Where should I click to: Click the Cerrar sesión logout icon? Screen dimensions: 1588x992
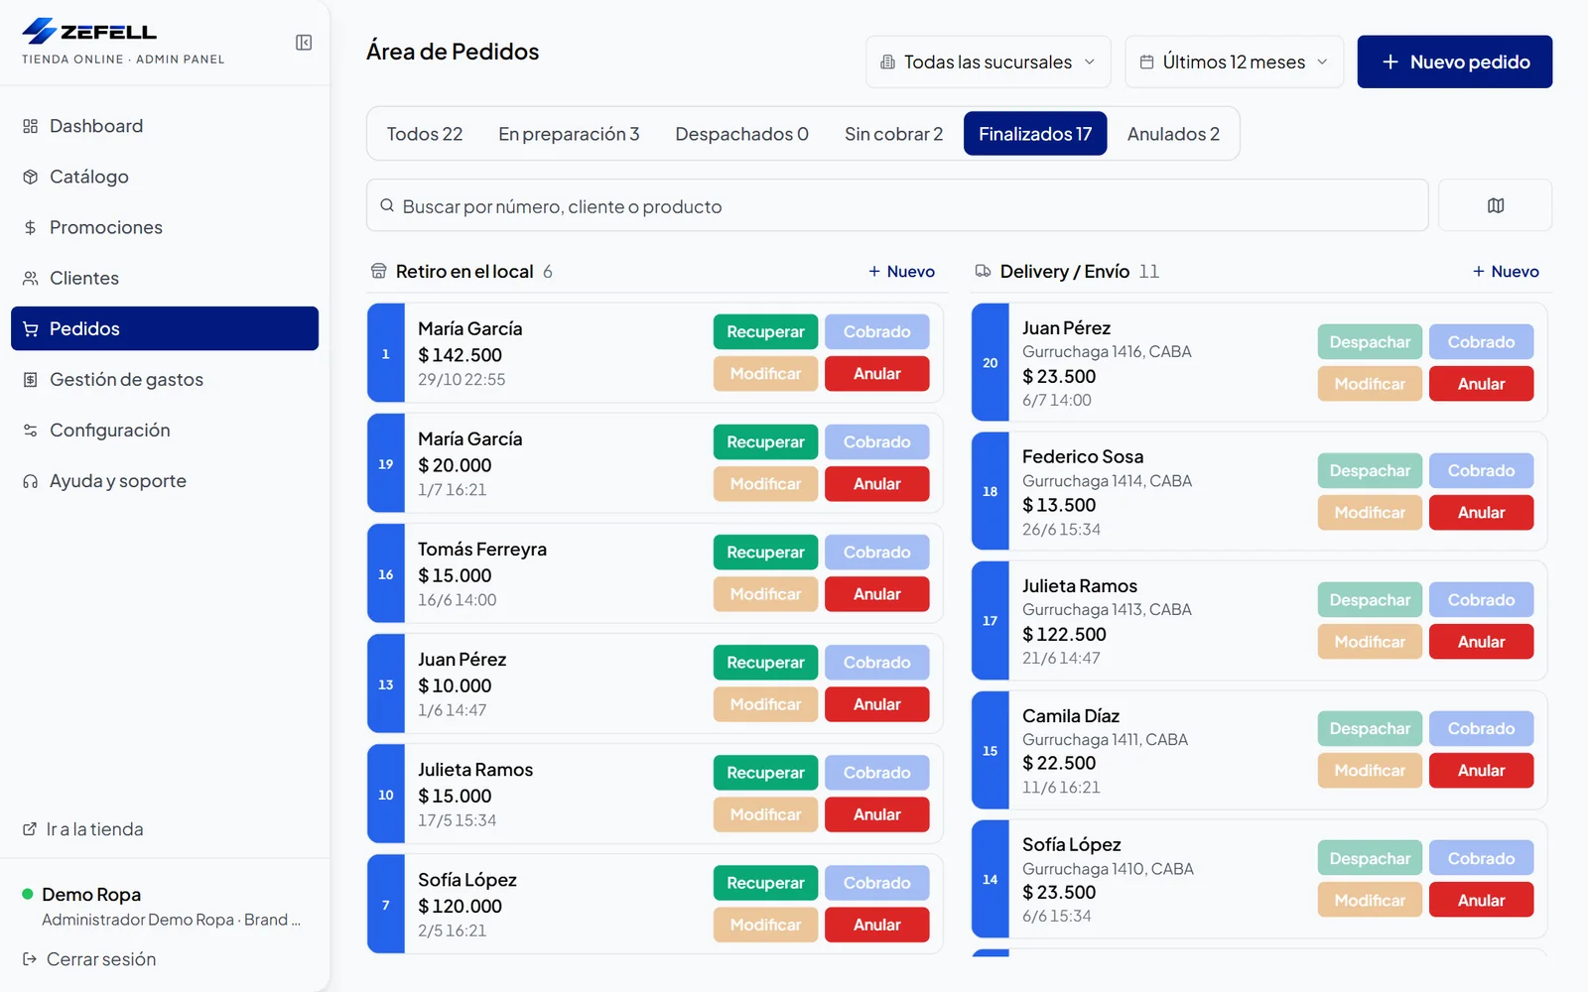pos(30,959)
